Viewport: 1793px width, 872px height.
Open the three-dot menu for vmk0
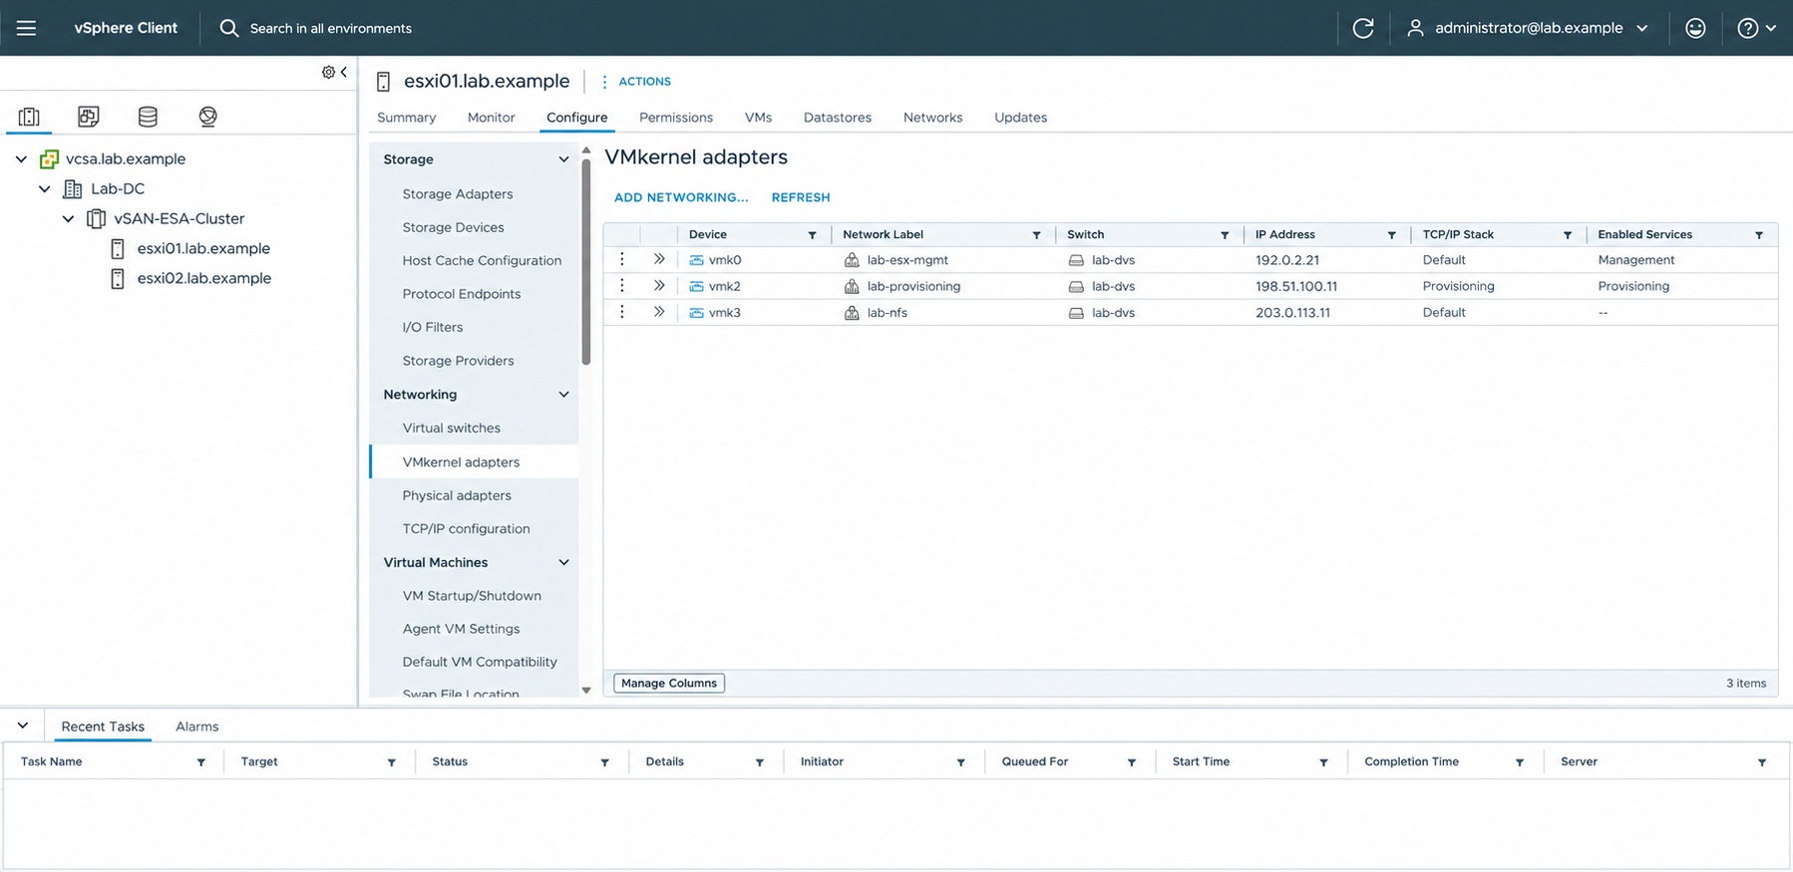click(622, 259)
